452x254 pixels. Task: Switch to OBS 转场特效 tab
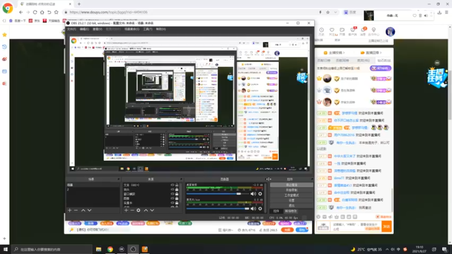pos(290,211)
